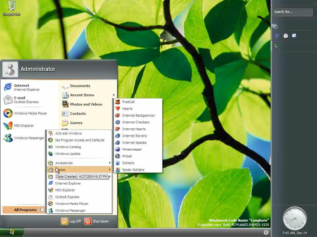Start Pinball from Games submenu
This screenshot has height=237, width=317.
[138, 156]
